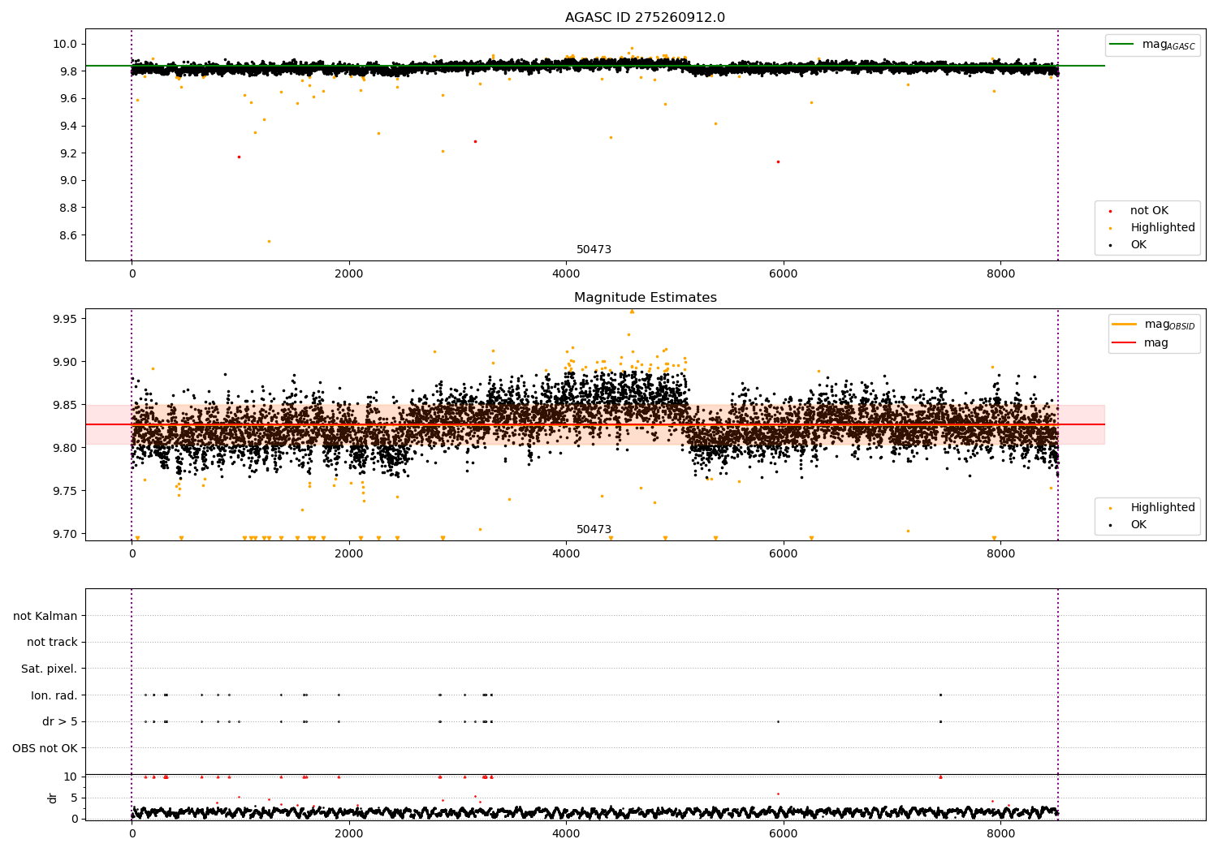Click the '9.70' y-tick of middle plot
The height and width of the screenshot is (852, 1218).
(x=65, y=534)
